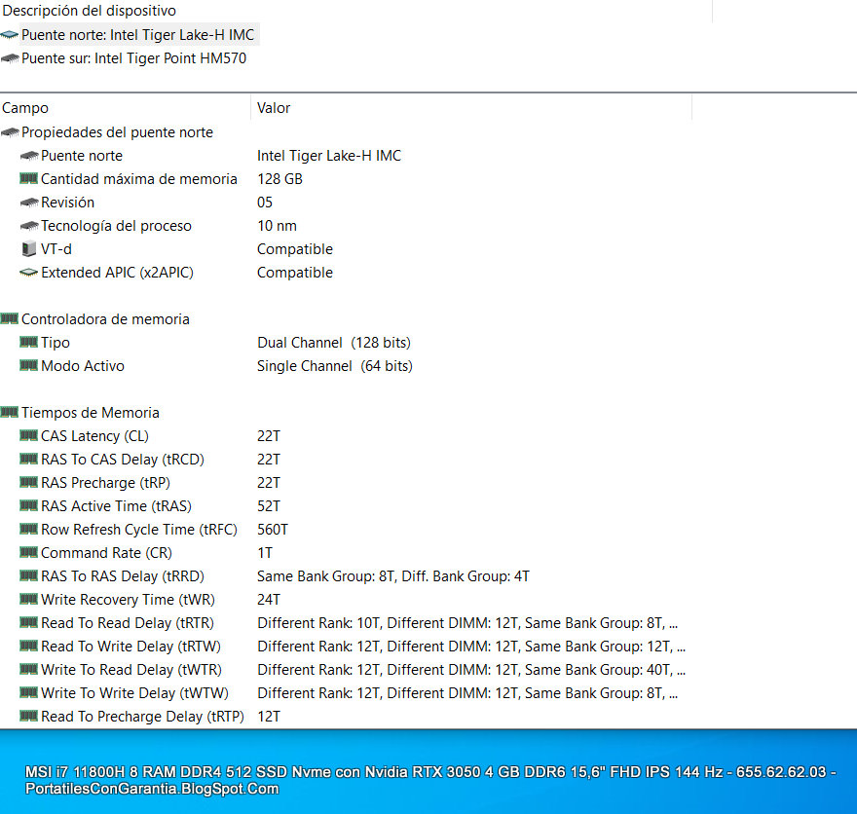857x814 pixels.
Task: Click the icon beside Read To Precharge Delay (tRTP)
Action: (x=29, y=716)
